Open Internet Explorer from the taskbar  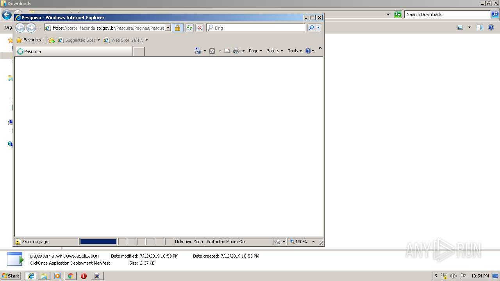[x=31, y=276]
